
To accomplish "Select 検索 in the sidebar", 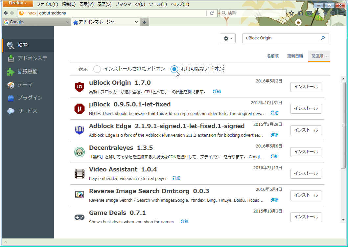I will [x=28, y=46].
